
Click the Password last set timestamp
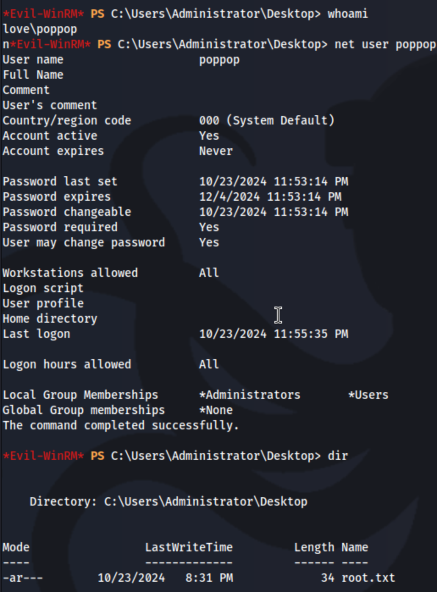tap(274, 181)
